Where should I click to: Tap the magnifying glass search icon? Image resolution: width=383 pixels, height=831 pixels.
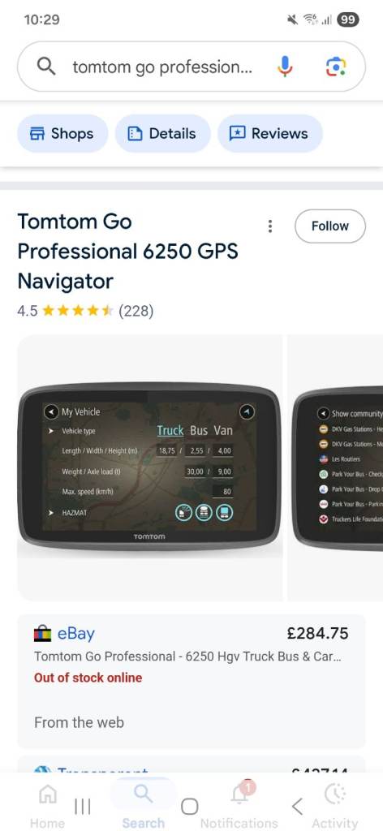coord(46,67)
